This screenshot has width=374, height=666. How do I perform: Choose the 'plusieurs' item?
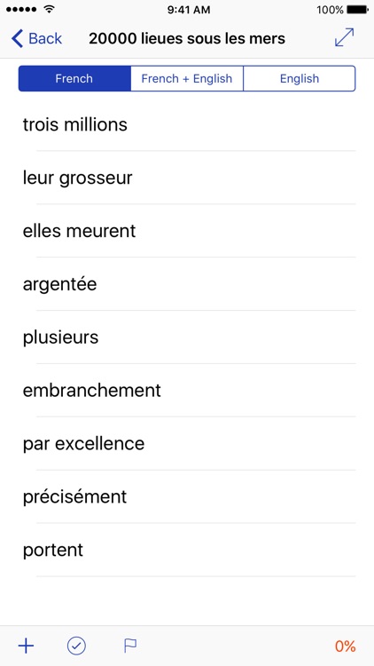tap(187, 337)
